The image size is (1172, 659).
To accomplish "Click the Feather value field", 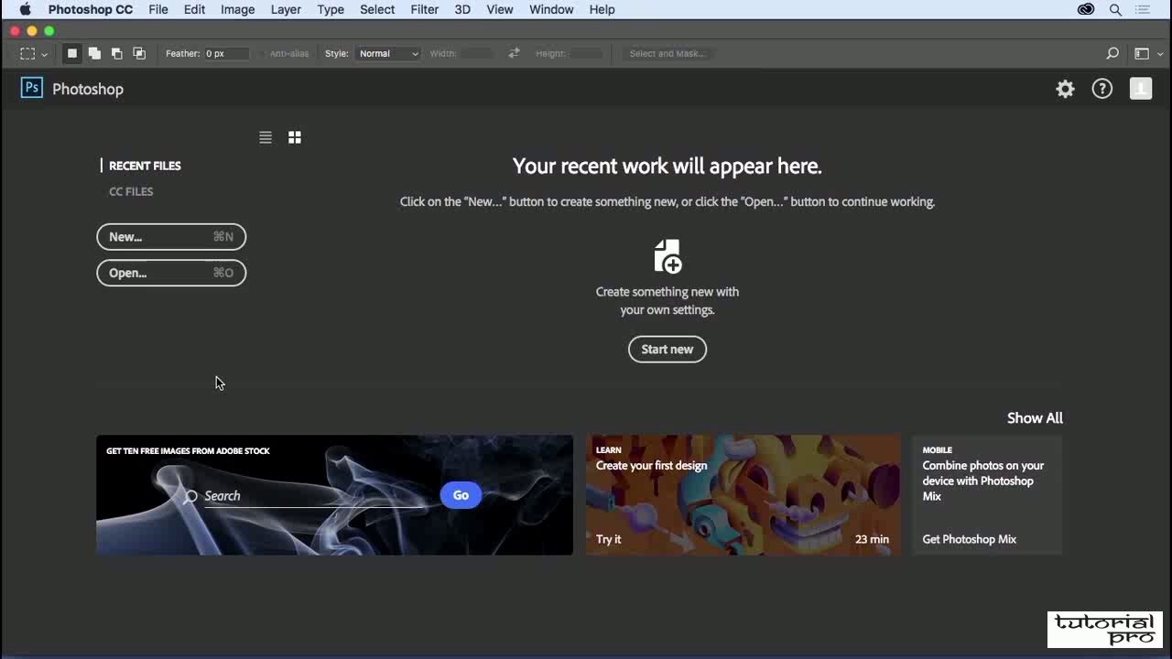I will click(226, 54).
